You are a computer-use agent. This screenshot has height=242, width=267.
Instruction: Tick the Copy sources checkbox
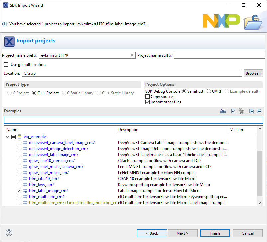coord(148,97)
